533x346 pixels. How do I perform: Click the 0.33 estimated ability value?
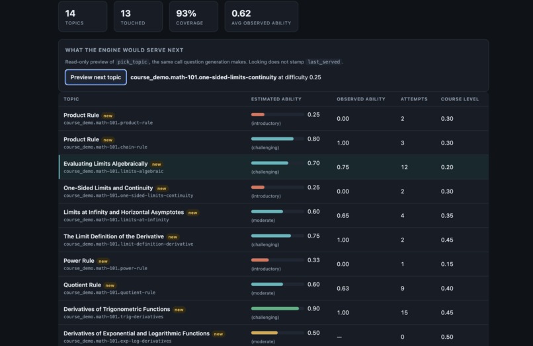point(313,260)
